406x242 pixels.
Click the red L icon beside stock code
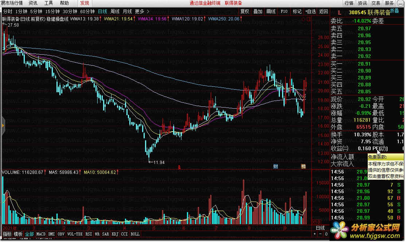click(339, 12)
